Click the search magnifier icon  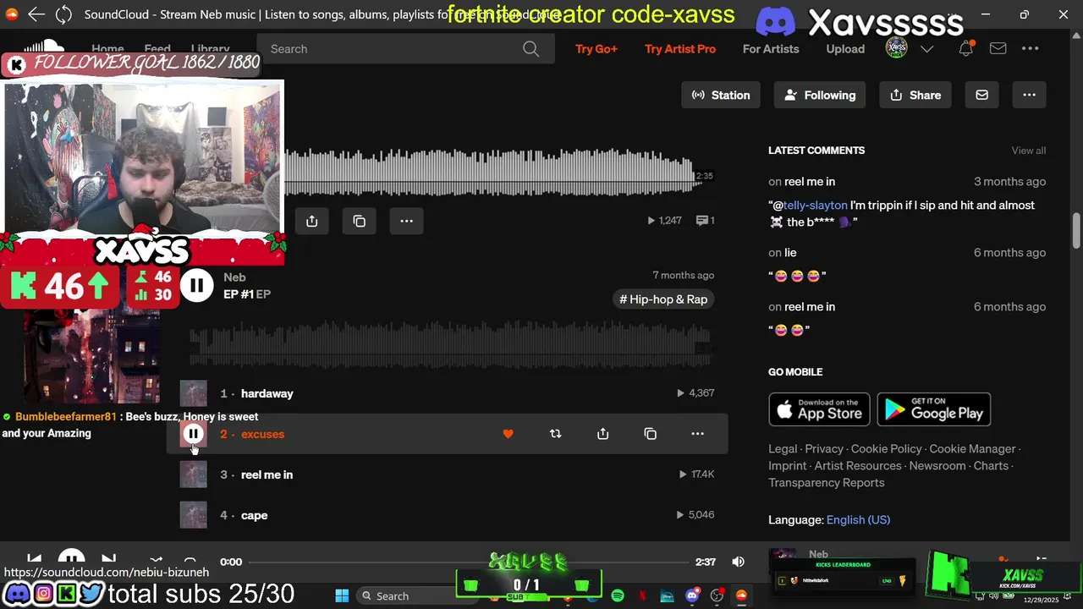coord(531,49)
